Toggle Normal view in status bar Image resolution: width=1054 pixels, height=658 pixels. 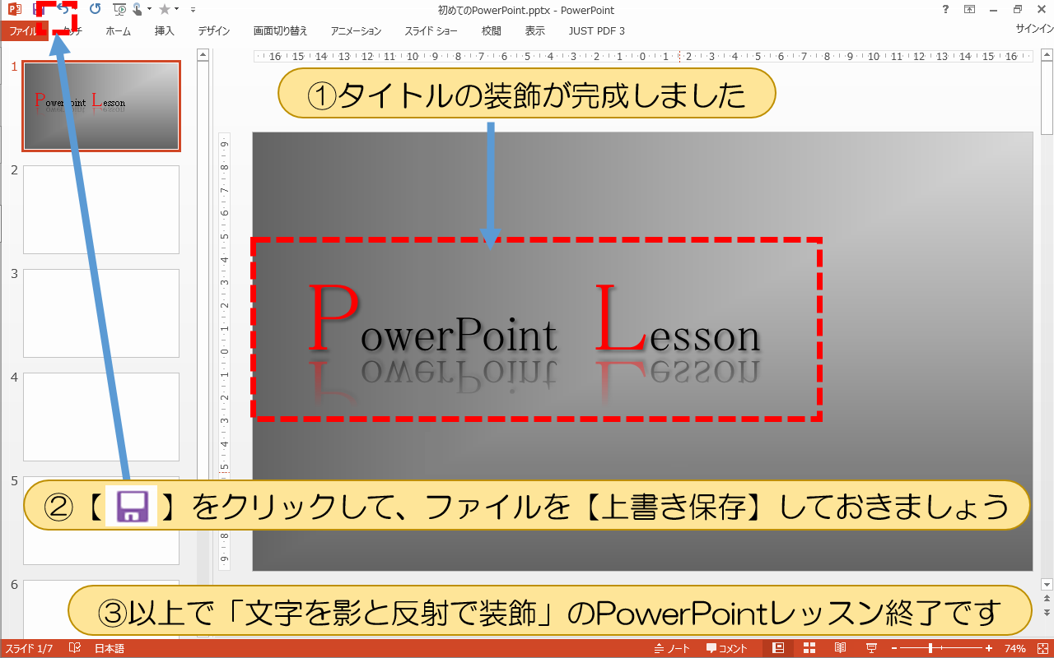click(777, 648)
